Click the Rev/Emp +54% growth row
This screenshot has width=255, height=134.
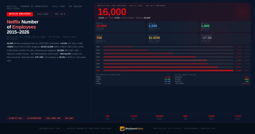click(x=212, y=81)
